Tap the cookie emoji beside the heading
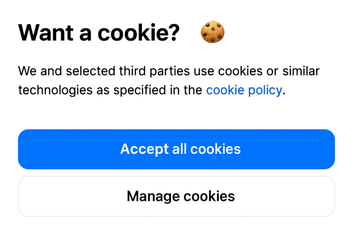361x241 pixels. 212,32
